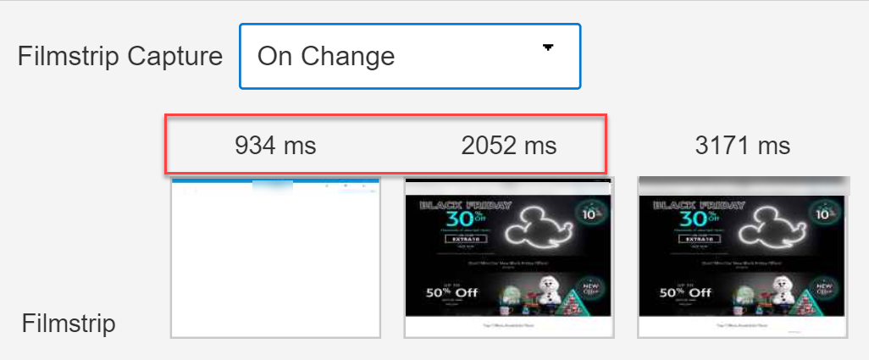Click the Filmstrip row label

pos(69,324)
